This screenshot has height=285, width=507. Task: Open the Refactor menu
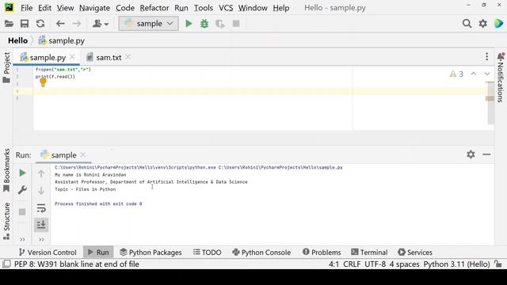pos(154,8)
